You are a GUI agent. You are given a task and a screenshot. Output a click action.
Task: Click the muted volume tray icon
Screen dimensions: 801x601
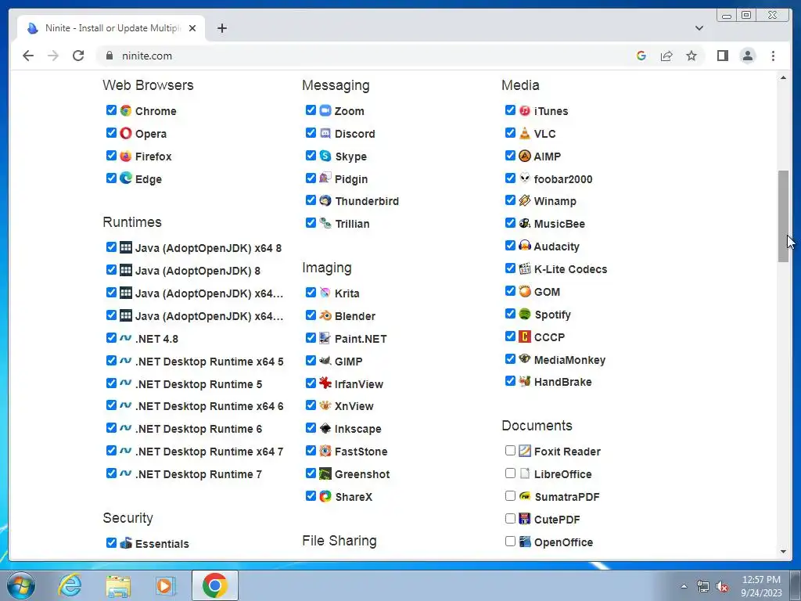(x=722, y=587)
